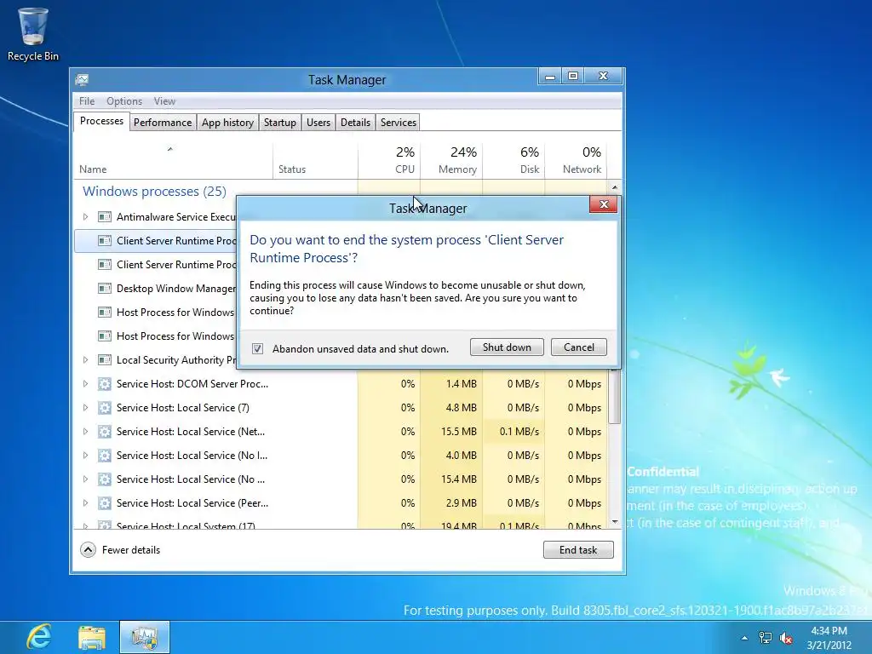Switch to the Services tab
The height and width of the screenshot is (654, 872).
coord(399,123)
